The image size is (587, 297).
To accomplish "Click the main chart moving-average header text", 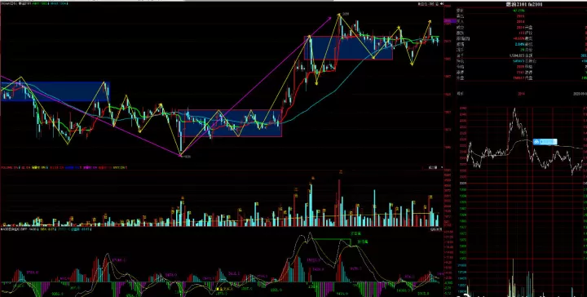I will coord(34,4).
